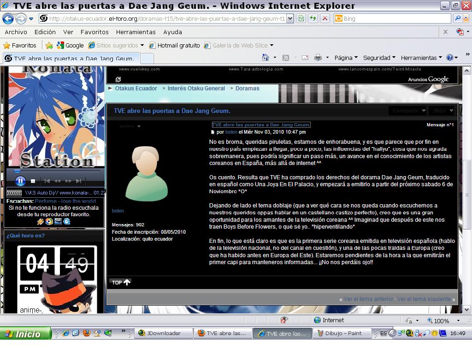The width and height of the screenshot is (472, 354).
Task: Open the Herramientas menu in menu bar
Action: click(136, 32)
